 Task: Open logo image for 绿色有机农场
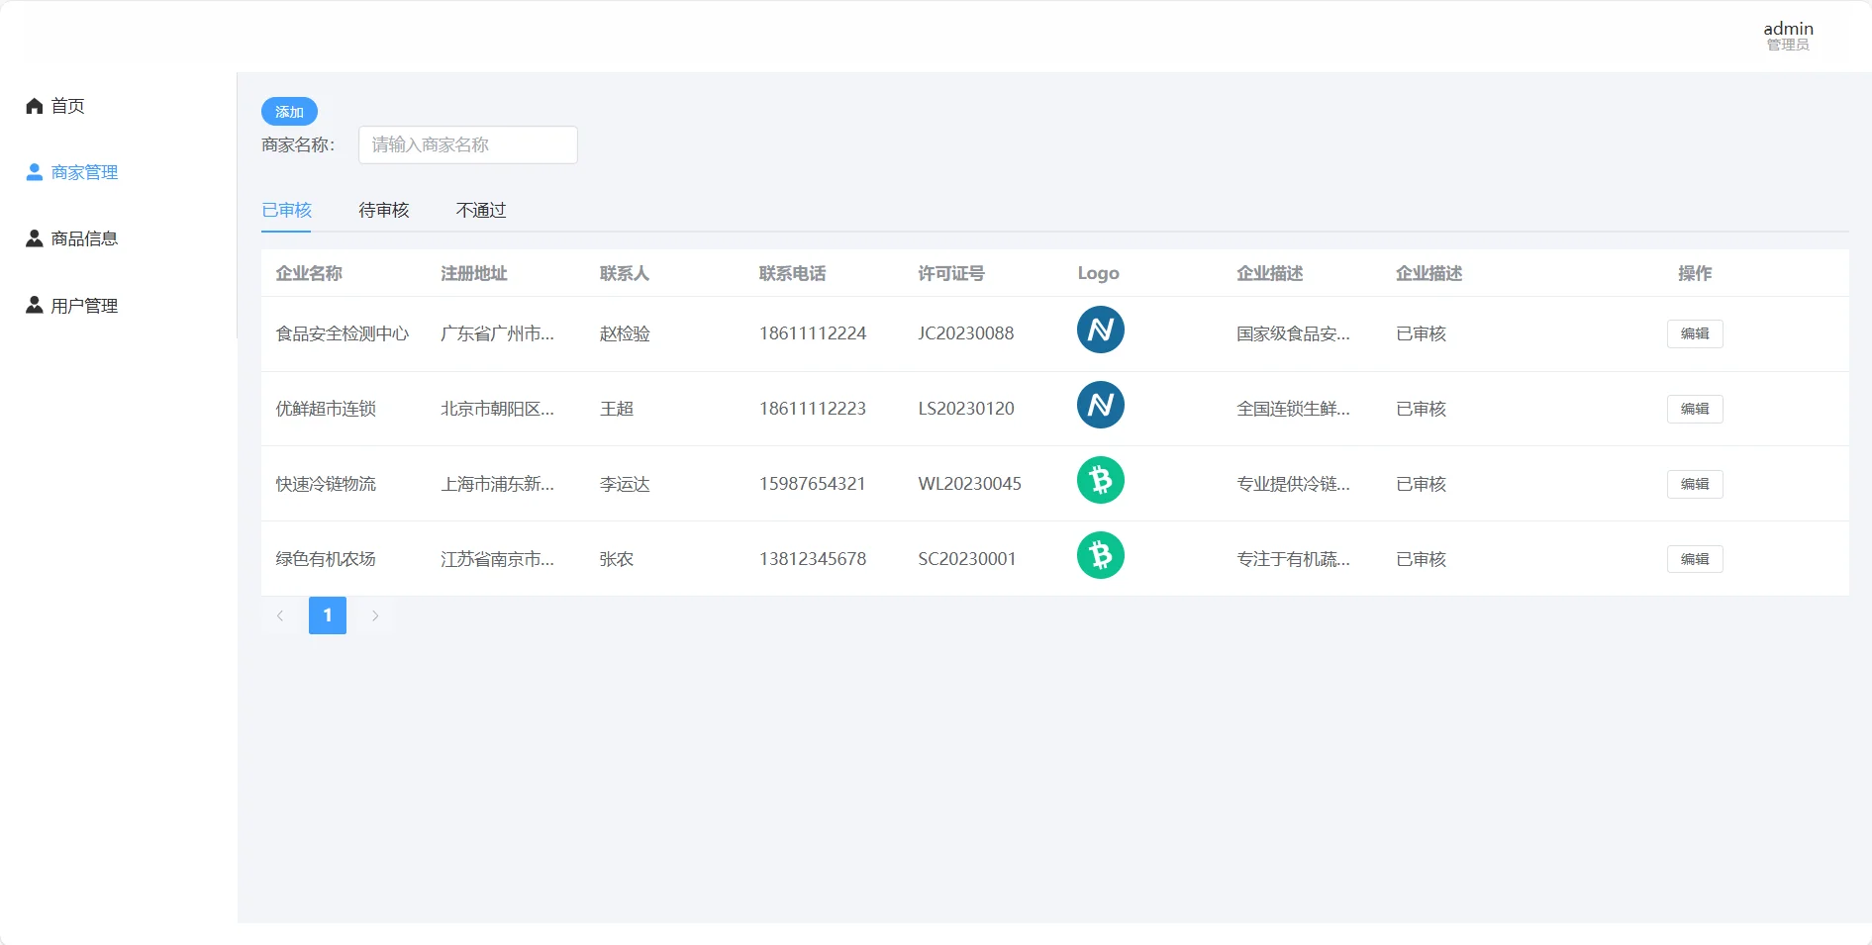1101,555
